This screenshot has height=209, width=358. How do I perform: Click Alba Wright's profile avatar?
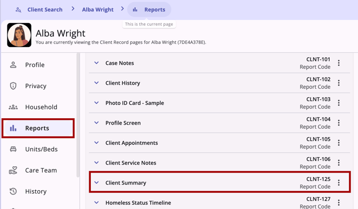point(19,35)
